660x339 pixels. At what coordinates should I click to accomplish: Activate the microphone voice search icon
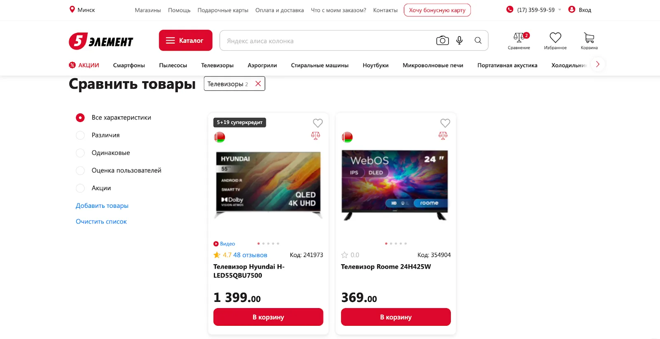point(459,40)
